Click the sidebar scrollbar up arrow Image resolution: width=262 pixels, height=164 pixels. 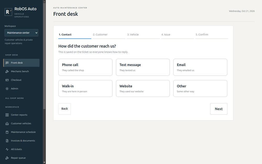(x=44, y=2)
